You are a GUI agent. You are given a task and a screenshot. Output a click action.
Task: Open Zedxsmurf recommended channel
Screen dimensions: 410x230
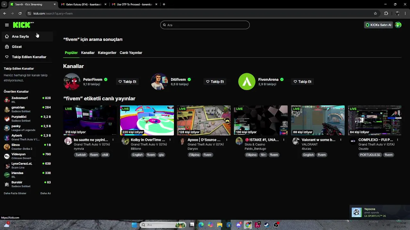pyautogui.click(x=27, y=100)
